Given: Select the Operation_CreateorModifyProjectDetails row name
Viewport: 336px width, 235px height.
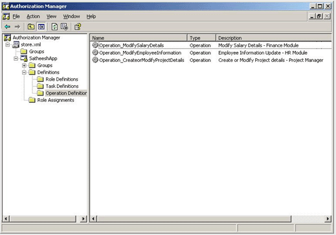Looking at the screenshot, I should coord(142,60).
